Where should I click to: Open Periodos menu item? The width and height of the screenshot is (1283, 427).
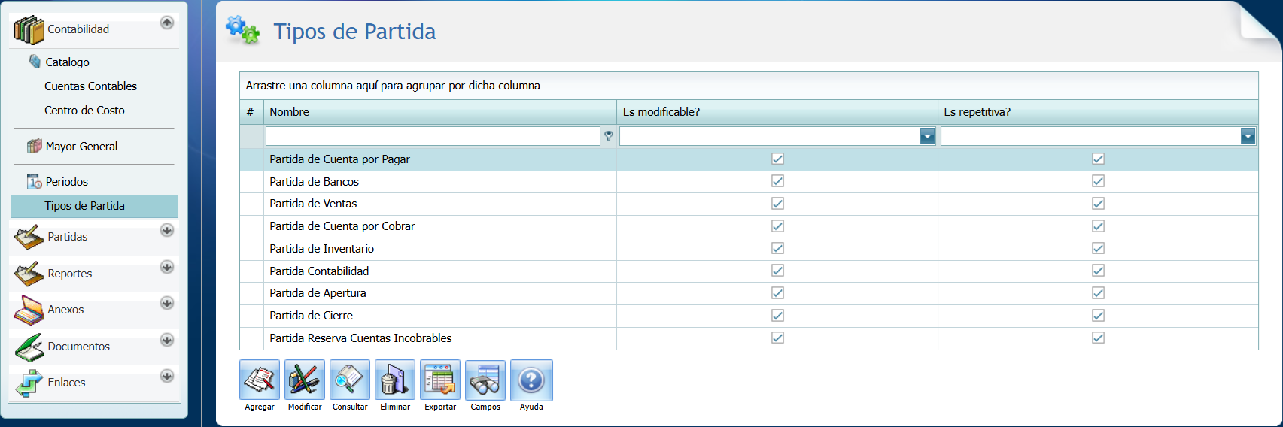pos(67,182)
